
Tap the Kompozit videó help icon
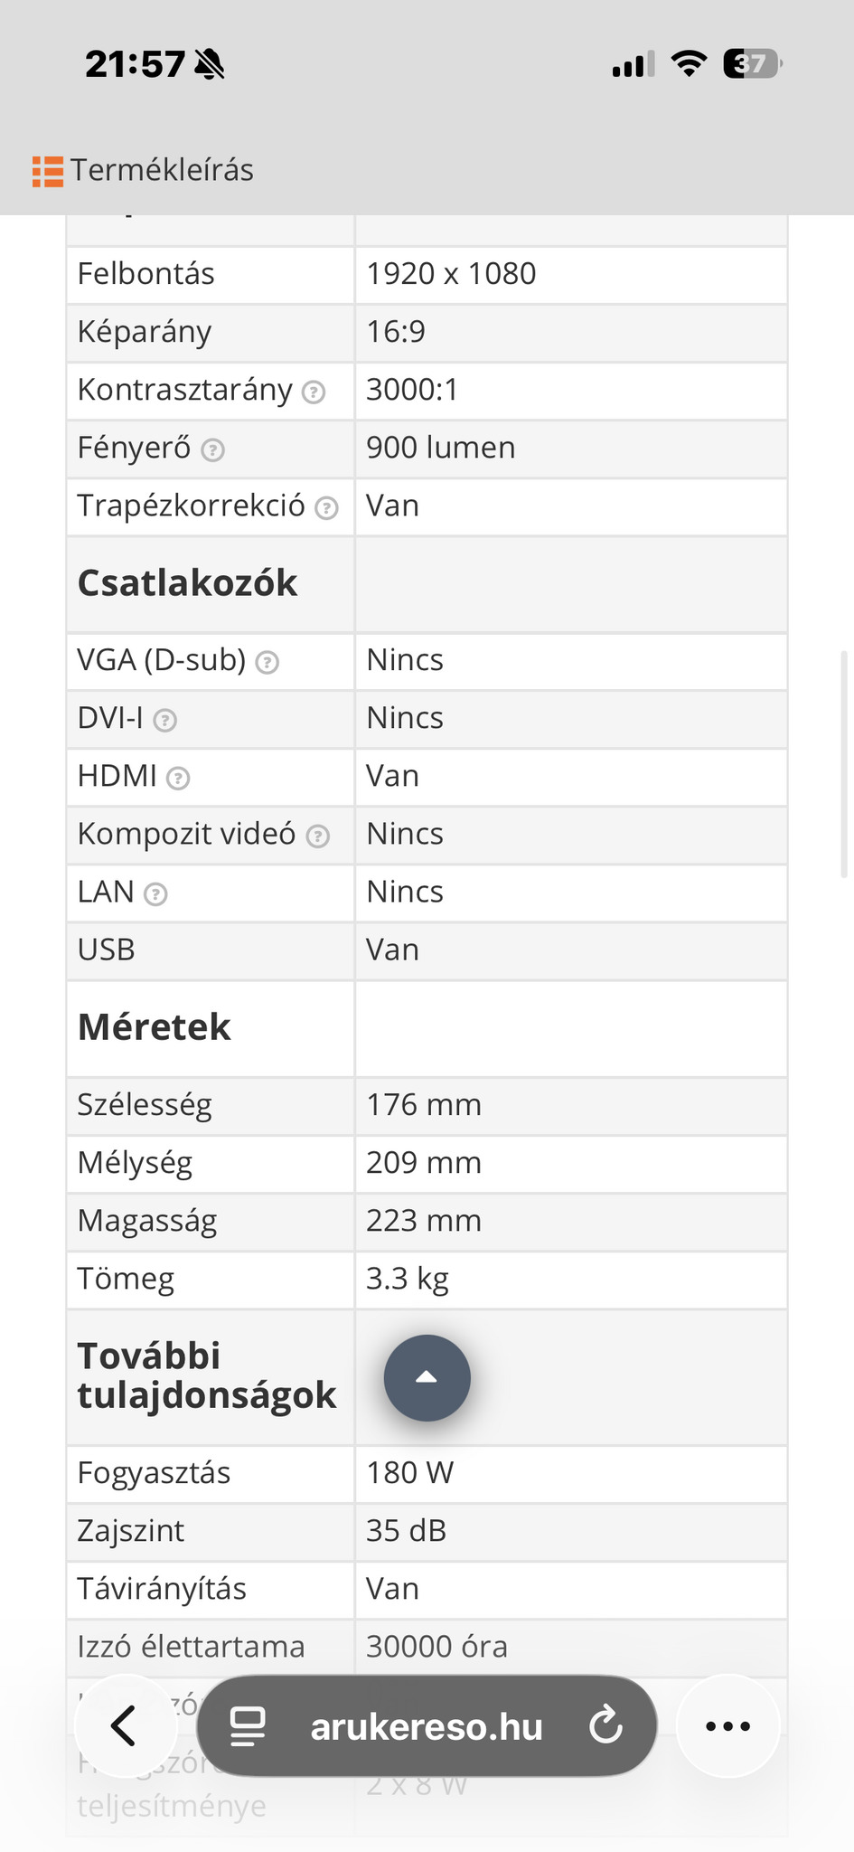coord(317,836)
